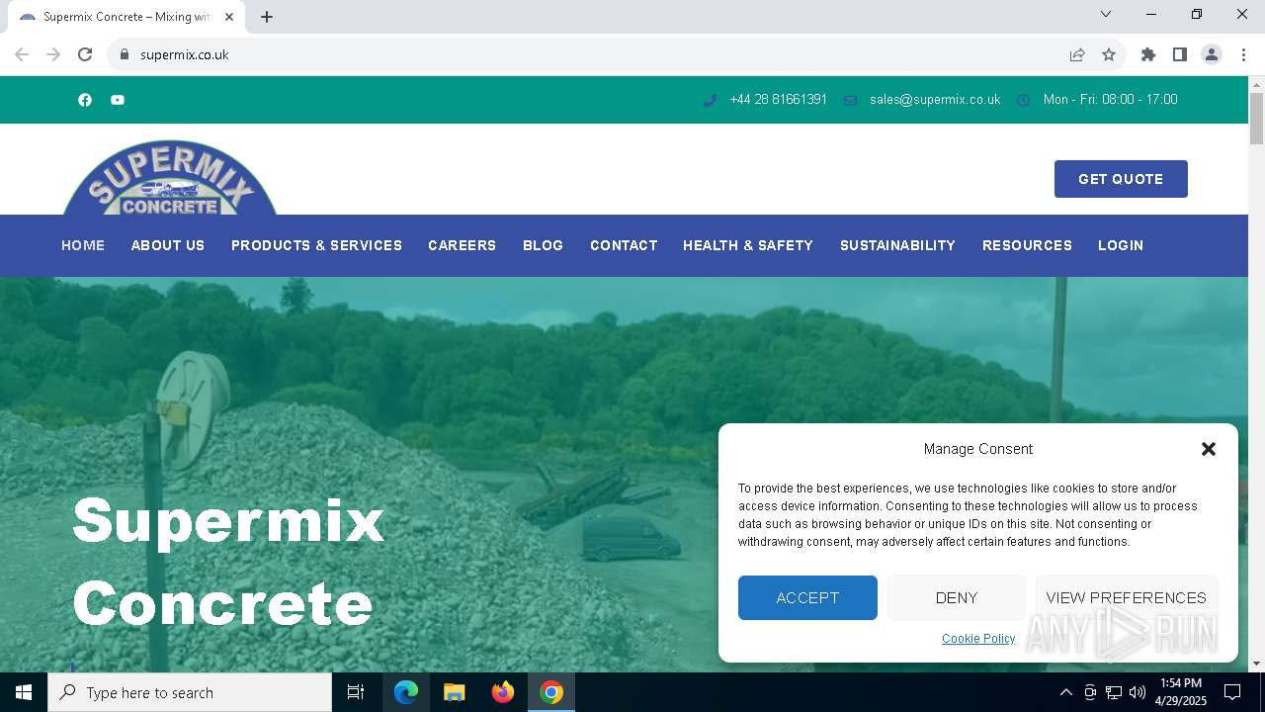The image size is (1265, 712).
Task: Click the taskbar clock showing 1:54 PM
Action: (1181, 692)
